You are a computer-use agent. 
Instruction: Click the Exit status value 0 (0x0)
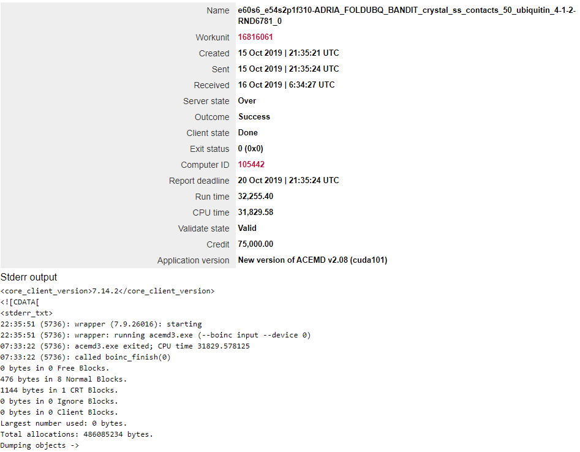(x=250, y=148)
